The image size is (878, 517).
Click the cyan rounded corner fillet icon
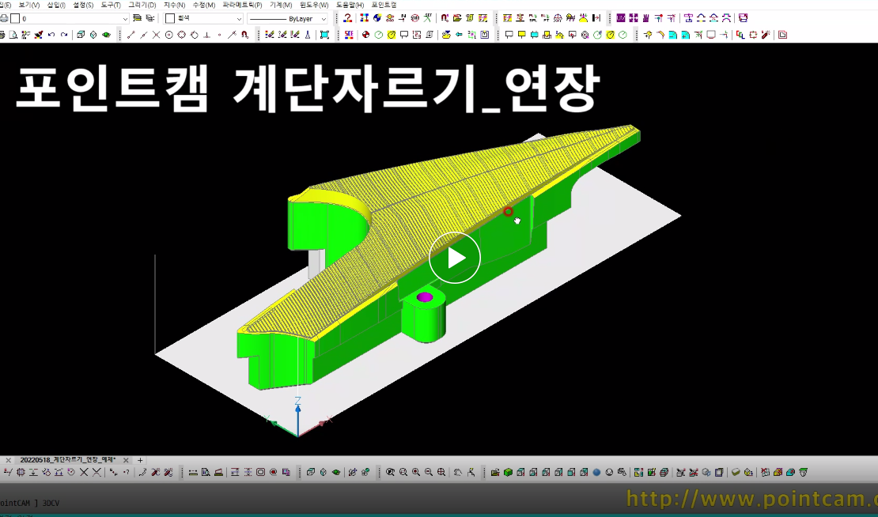672,35
